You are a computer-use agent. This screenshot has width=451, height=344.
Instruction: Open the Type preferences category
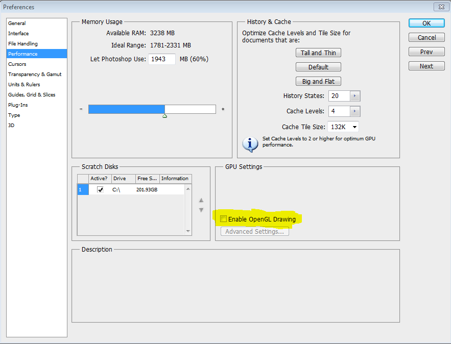37,115
